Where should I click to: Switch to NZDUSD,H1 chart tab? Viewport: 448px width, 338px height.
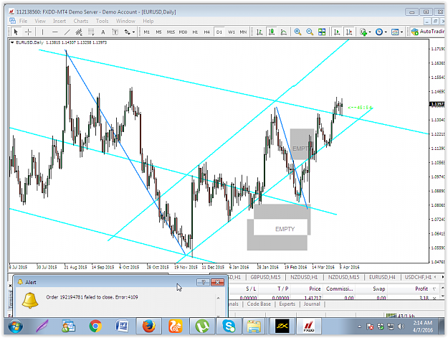coord(304,277)
